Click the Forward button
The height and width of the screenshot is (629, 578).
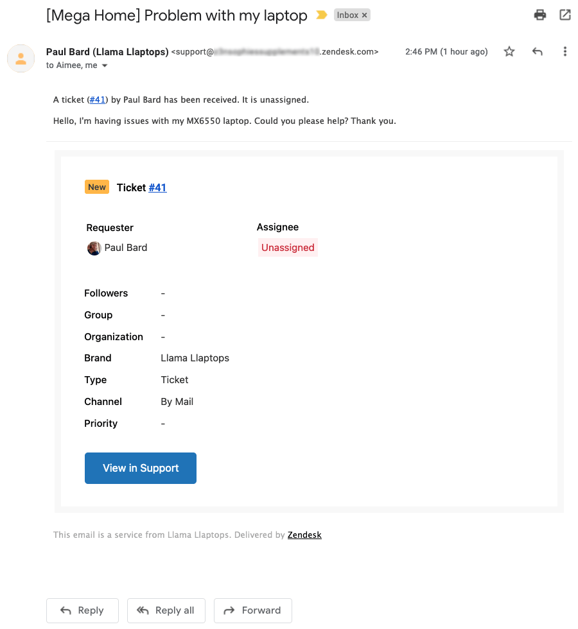(x=252, y=610)
